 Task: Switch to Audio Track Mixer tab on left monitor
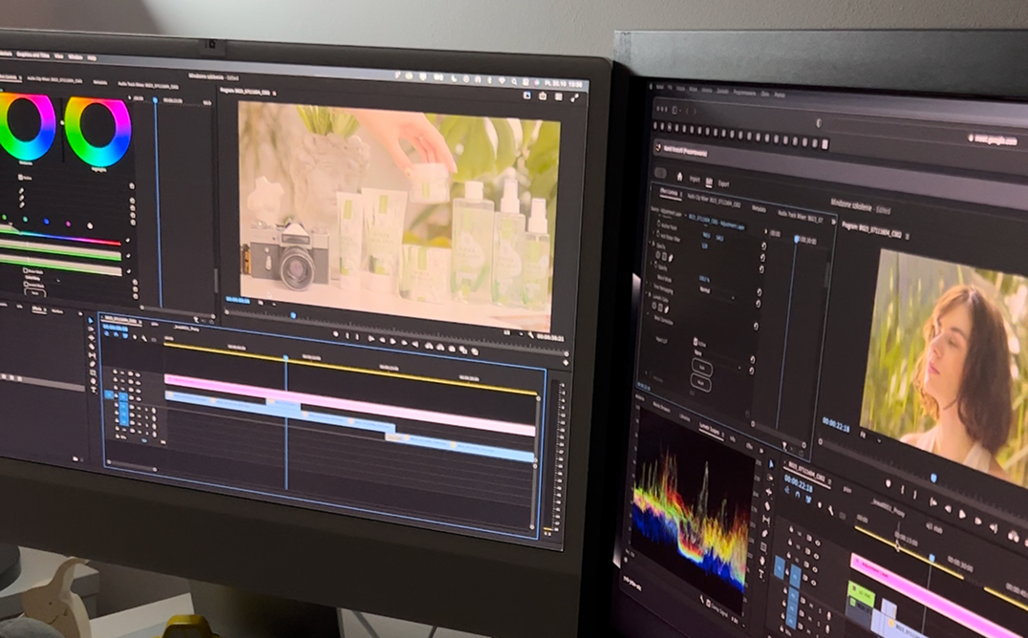tap(147, 85)
